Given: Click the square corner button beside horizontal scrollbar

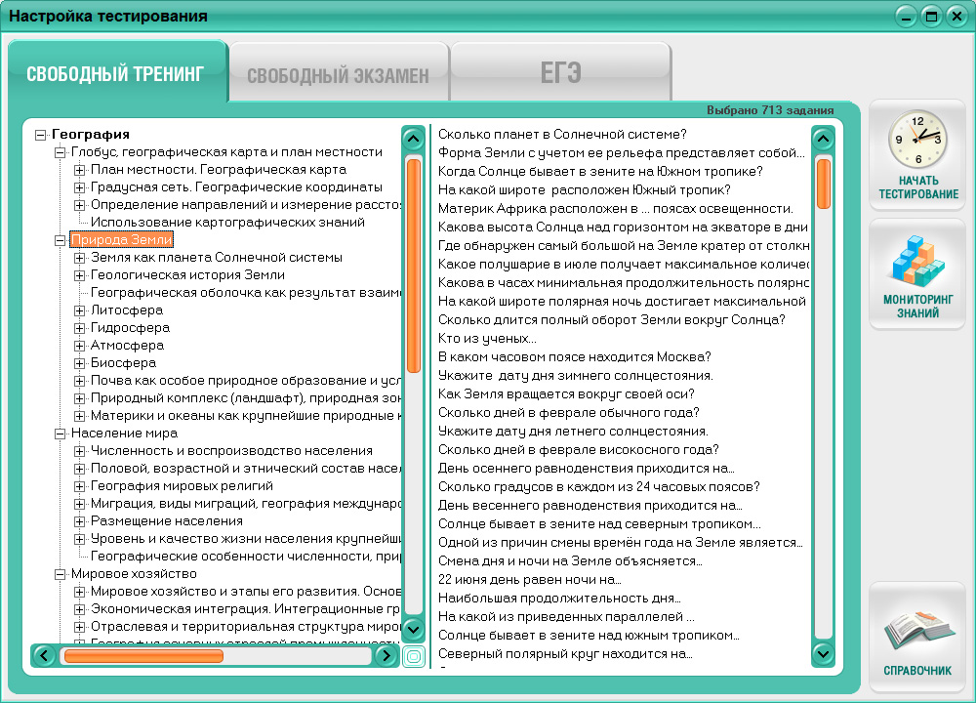Looking at the screenshot, I should click(413, 656).
